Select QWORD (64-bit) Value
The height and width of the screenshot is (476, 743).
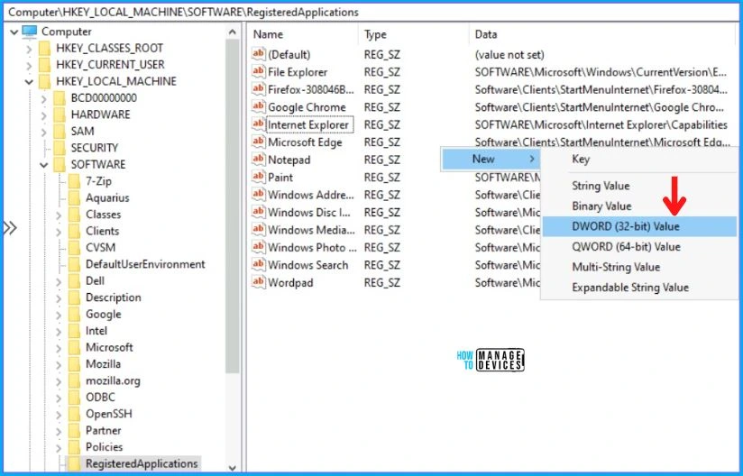click(x=639, y=247)
